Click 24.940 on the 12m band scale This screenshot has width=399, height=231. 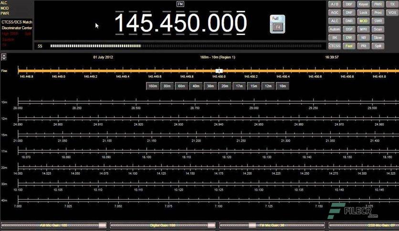point(219,125)
